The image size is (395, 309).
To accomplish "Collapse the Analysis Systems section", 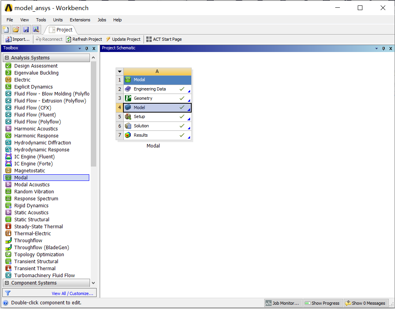I will [x=7, y=58].
